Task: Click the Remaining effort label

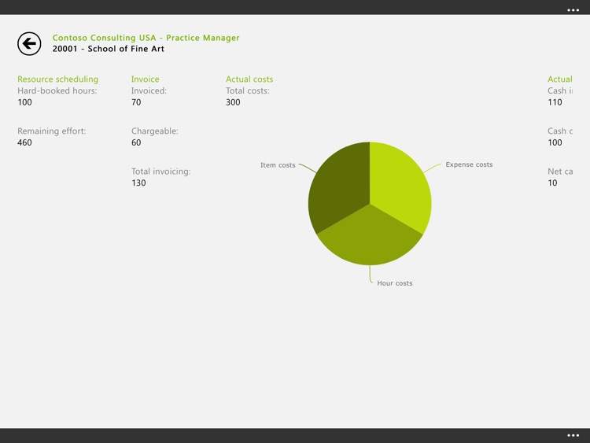Action: pyautogui.click(x=52, y=131)
